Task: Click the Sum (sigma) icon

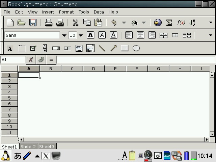Action: coord(169,23)
